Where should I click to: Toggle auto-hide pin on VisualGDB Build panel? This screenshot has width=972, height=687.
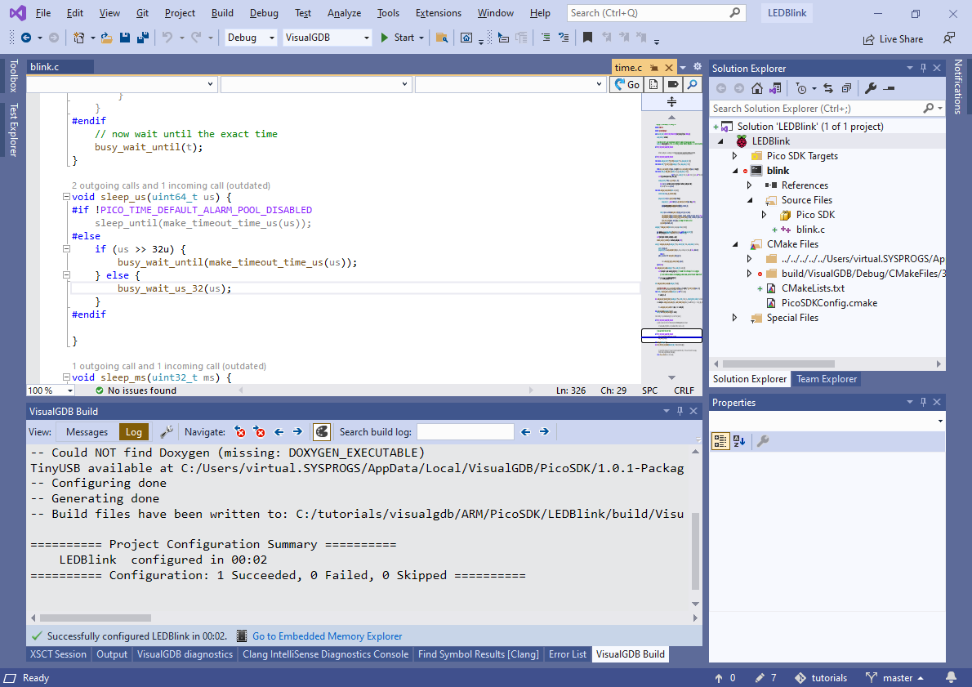[680, 410]
